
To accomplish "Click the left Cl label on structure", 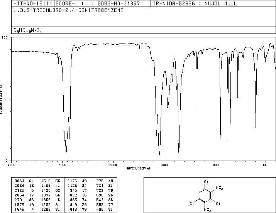I will [x=192, y=204].
